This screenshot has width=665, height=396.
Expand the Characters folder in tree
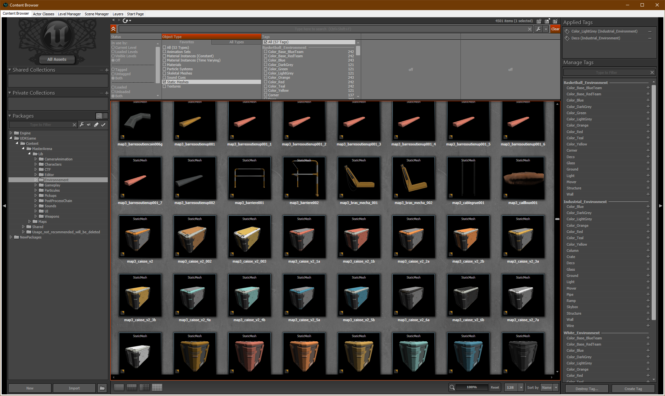click(36, 164)
